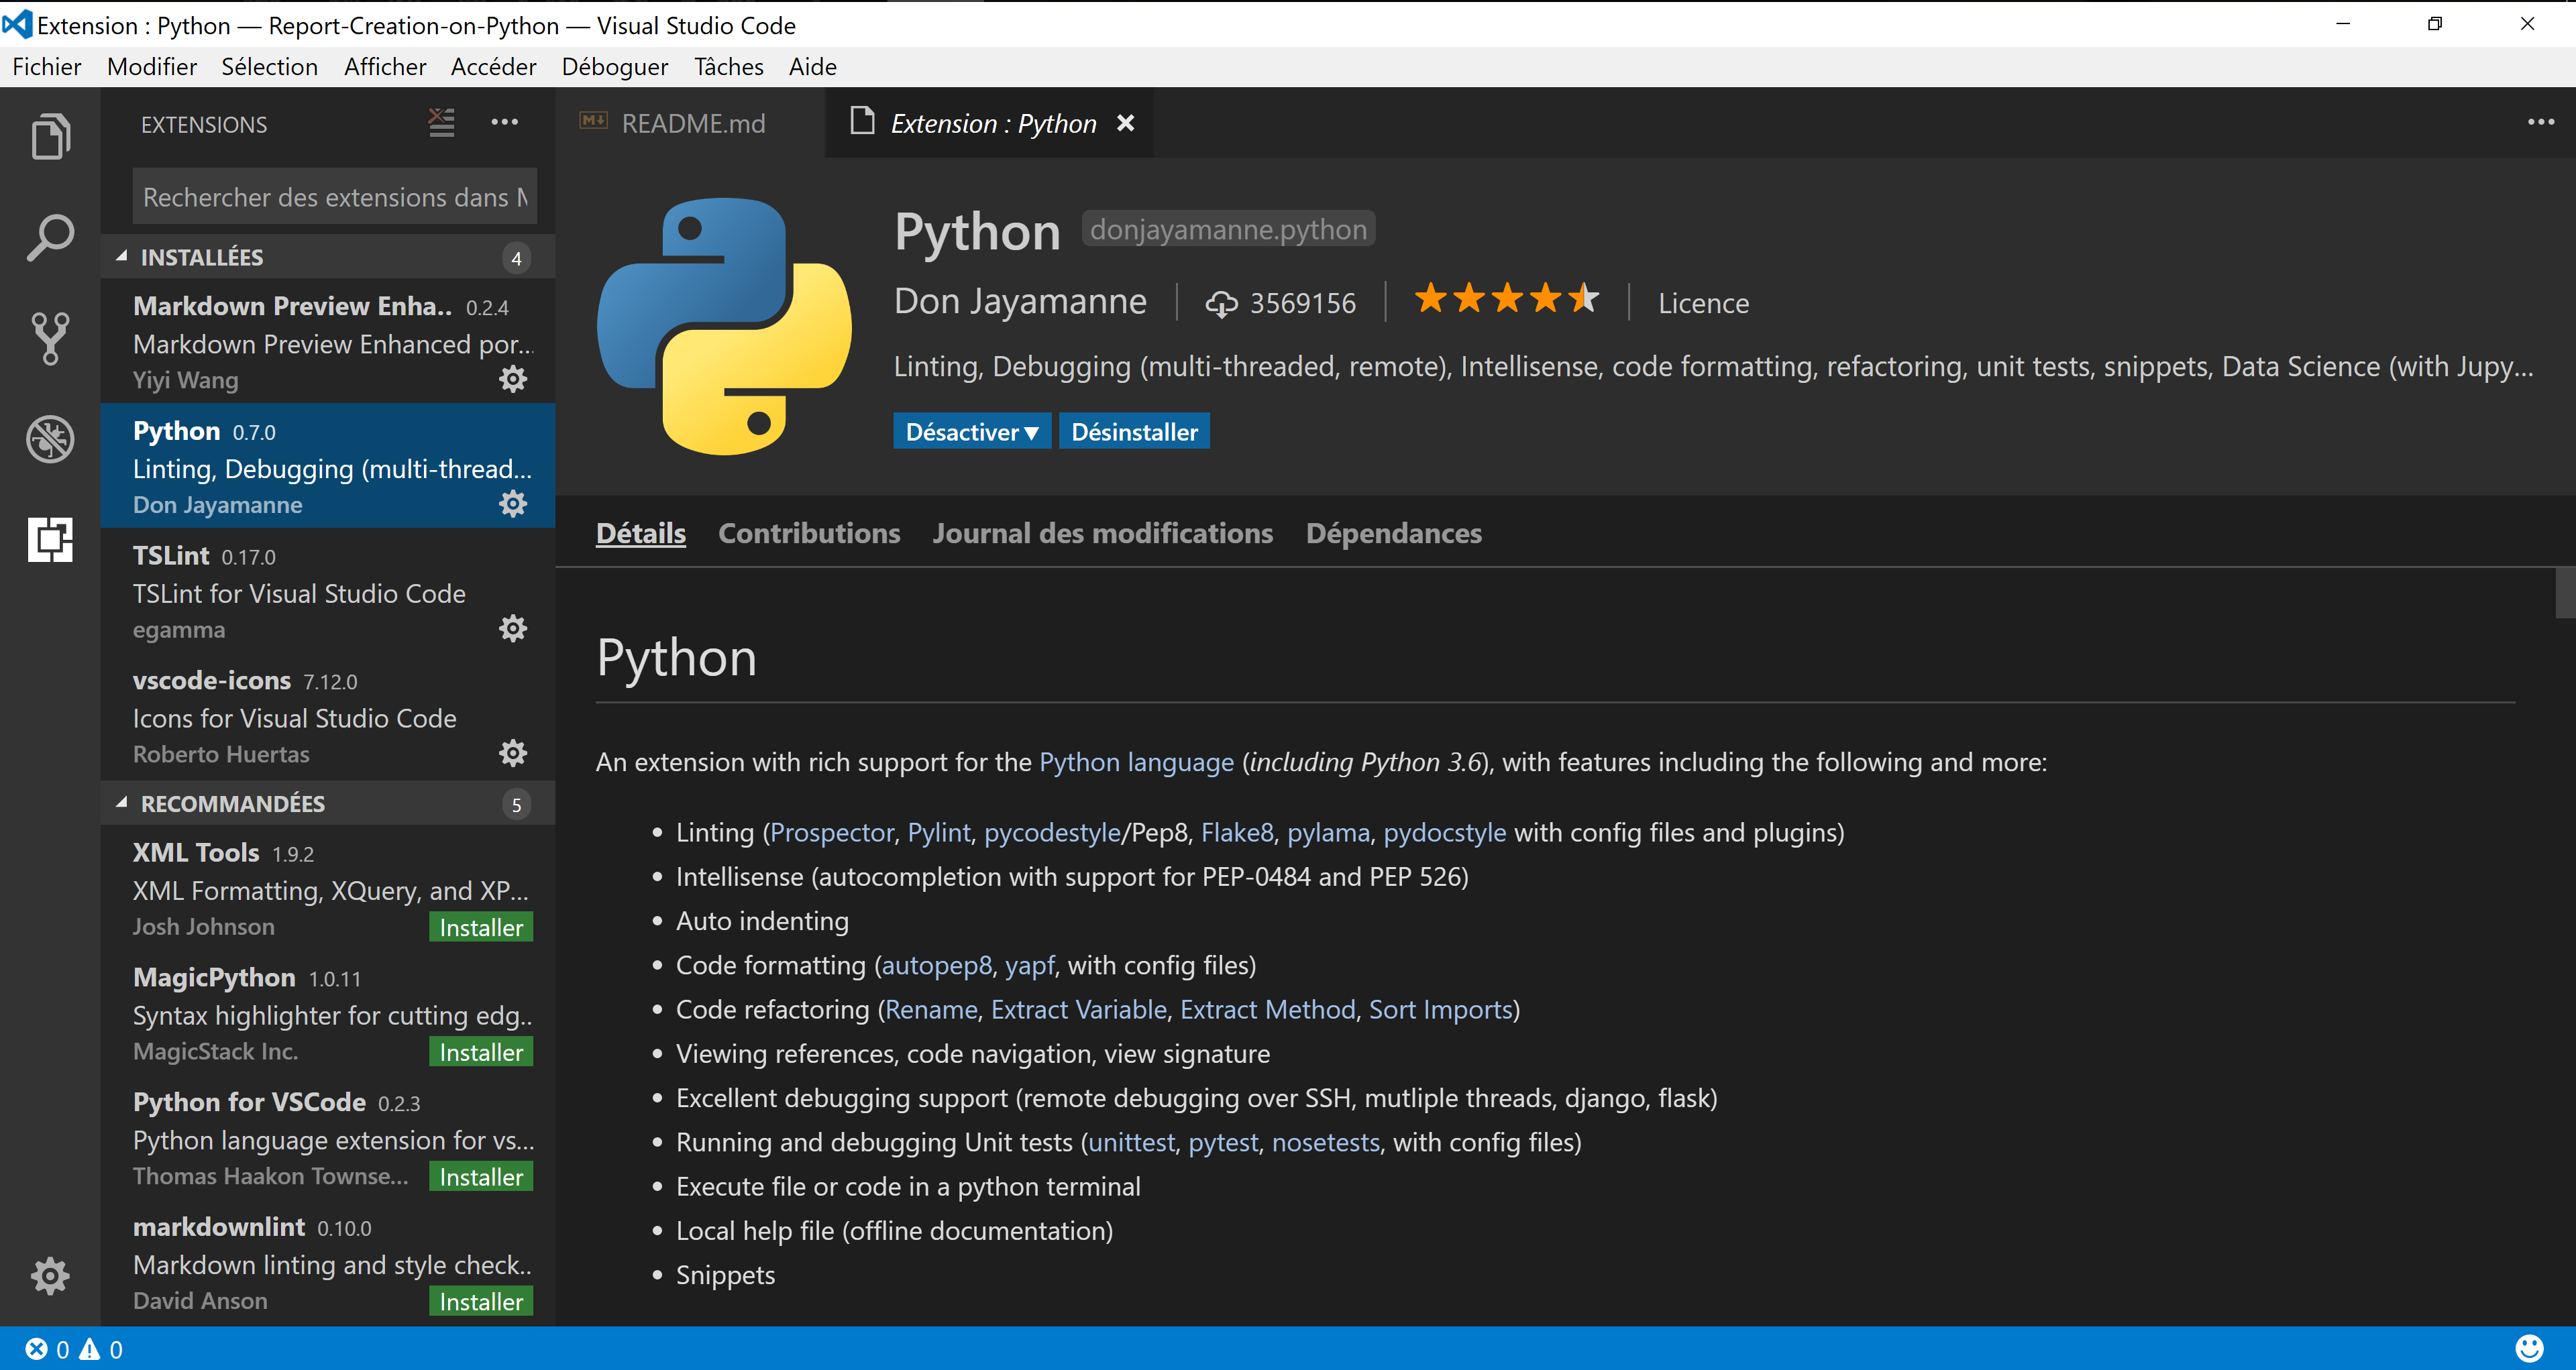Clear extension search results icon

pyautogui.click(x=441, y=123)
